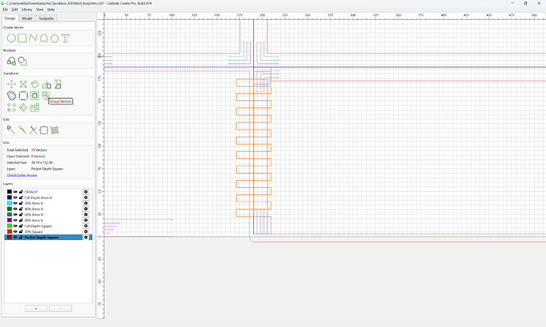Hide the Full Depth 8mm V layer

15,197
